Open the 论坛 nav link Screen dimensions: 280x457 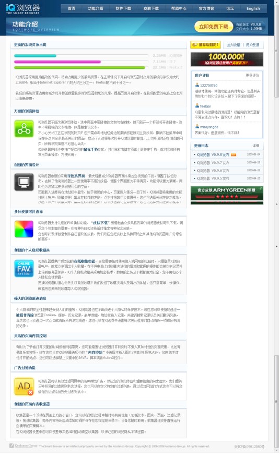tap(230, 8)
